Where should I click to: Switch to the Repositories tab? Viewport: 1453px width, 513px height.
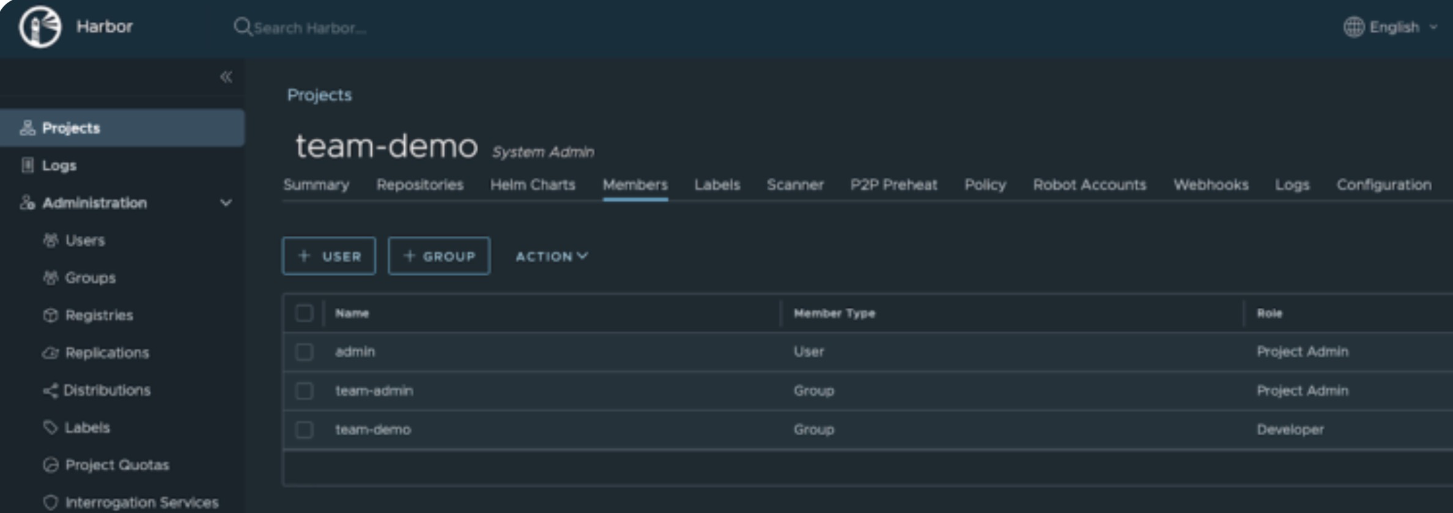pyautogui.click(x=420, y=184)
